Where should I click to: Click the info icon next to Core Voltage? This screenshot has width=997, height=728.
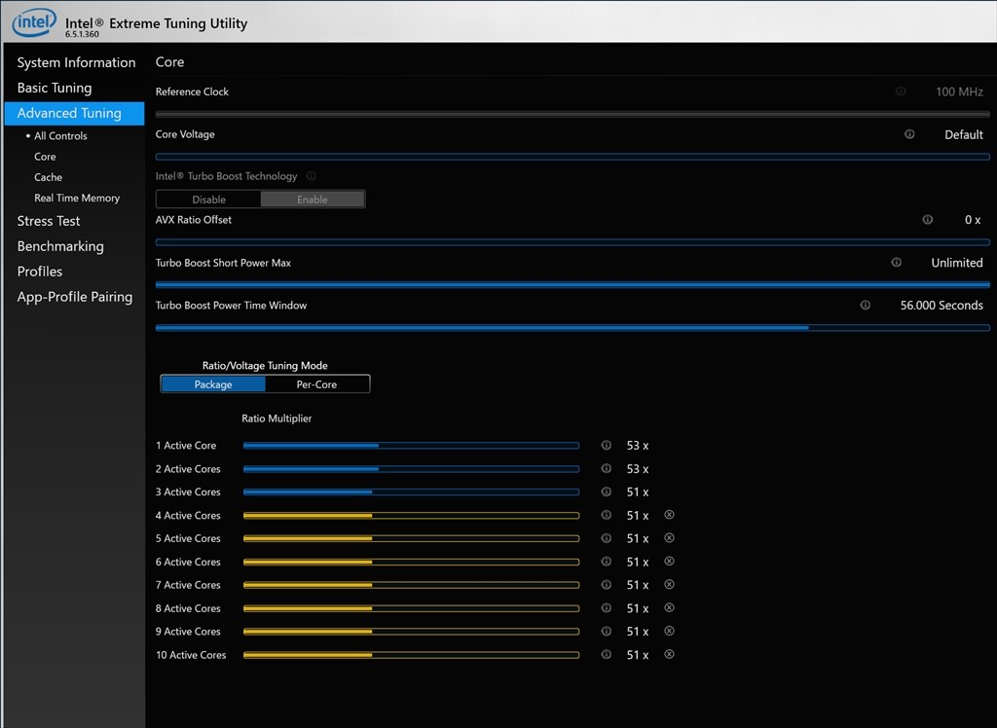coord(909,134)
